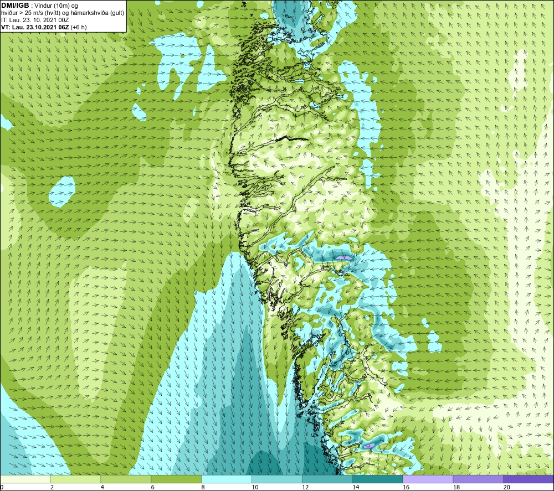Image resolution: width=554 pixels, height=491 pixels.
Task: Click the legend scale label 4
Action: 102,487
